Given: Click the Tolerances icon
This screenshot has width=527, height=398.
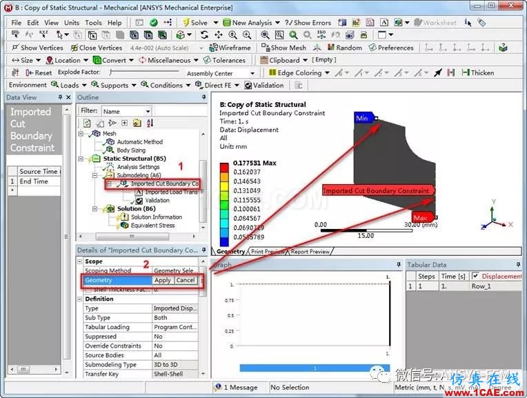Looking at the screenshot, I should [x=207, y=60].
